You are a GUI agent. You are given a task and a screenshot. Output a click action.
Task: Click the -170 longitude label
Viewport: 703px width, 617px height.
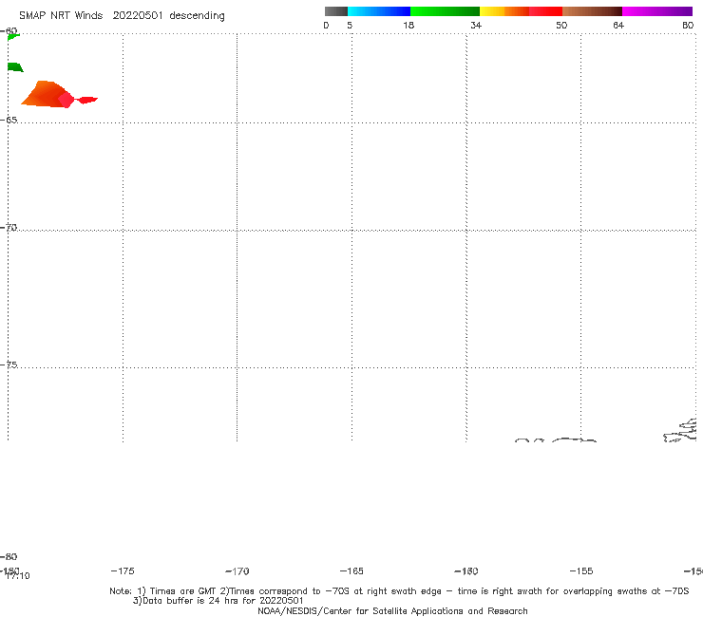pos(237,571)
